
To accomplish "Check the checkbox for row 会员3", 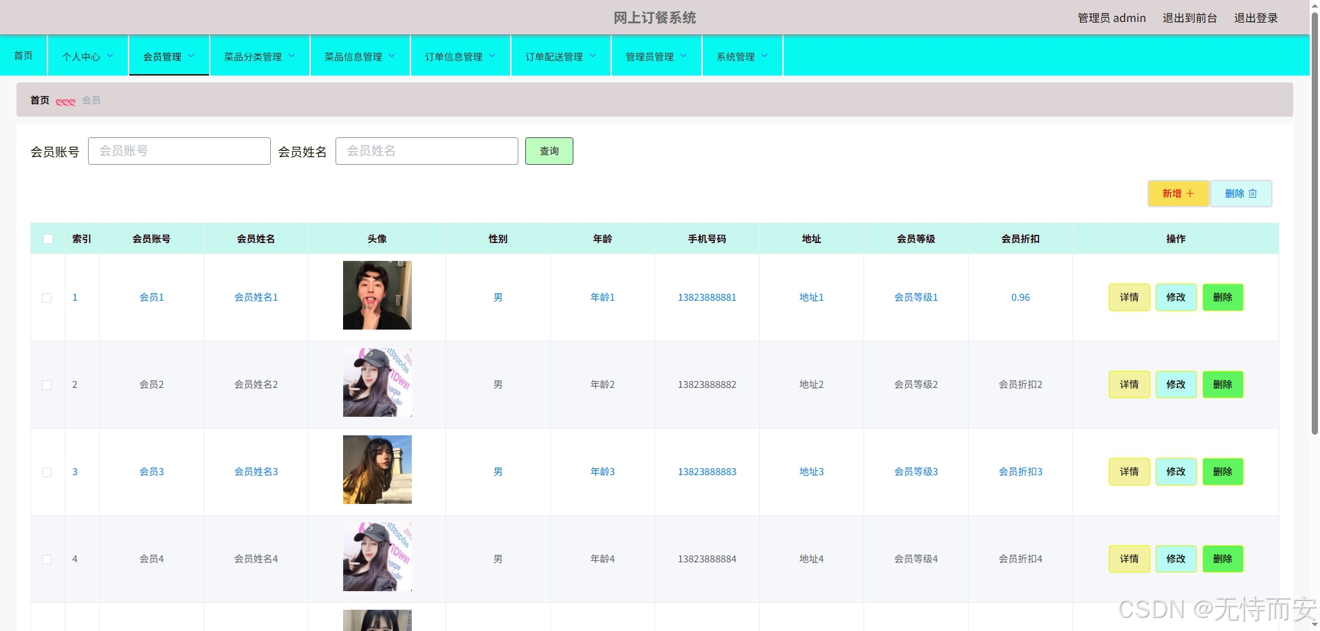I will tap(47, 472).
